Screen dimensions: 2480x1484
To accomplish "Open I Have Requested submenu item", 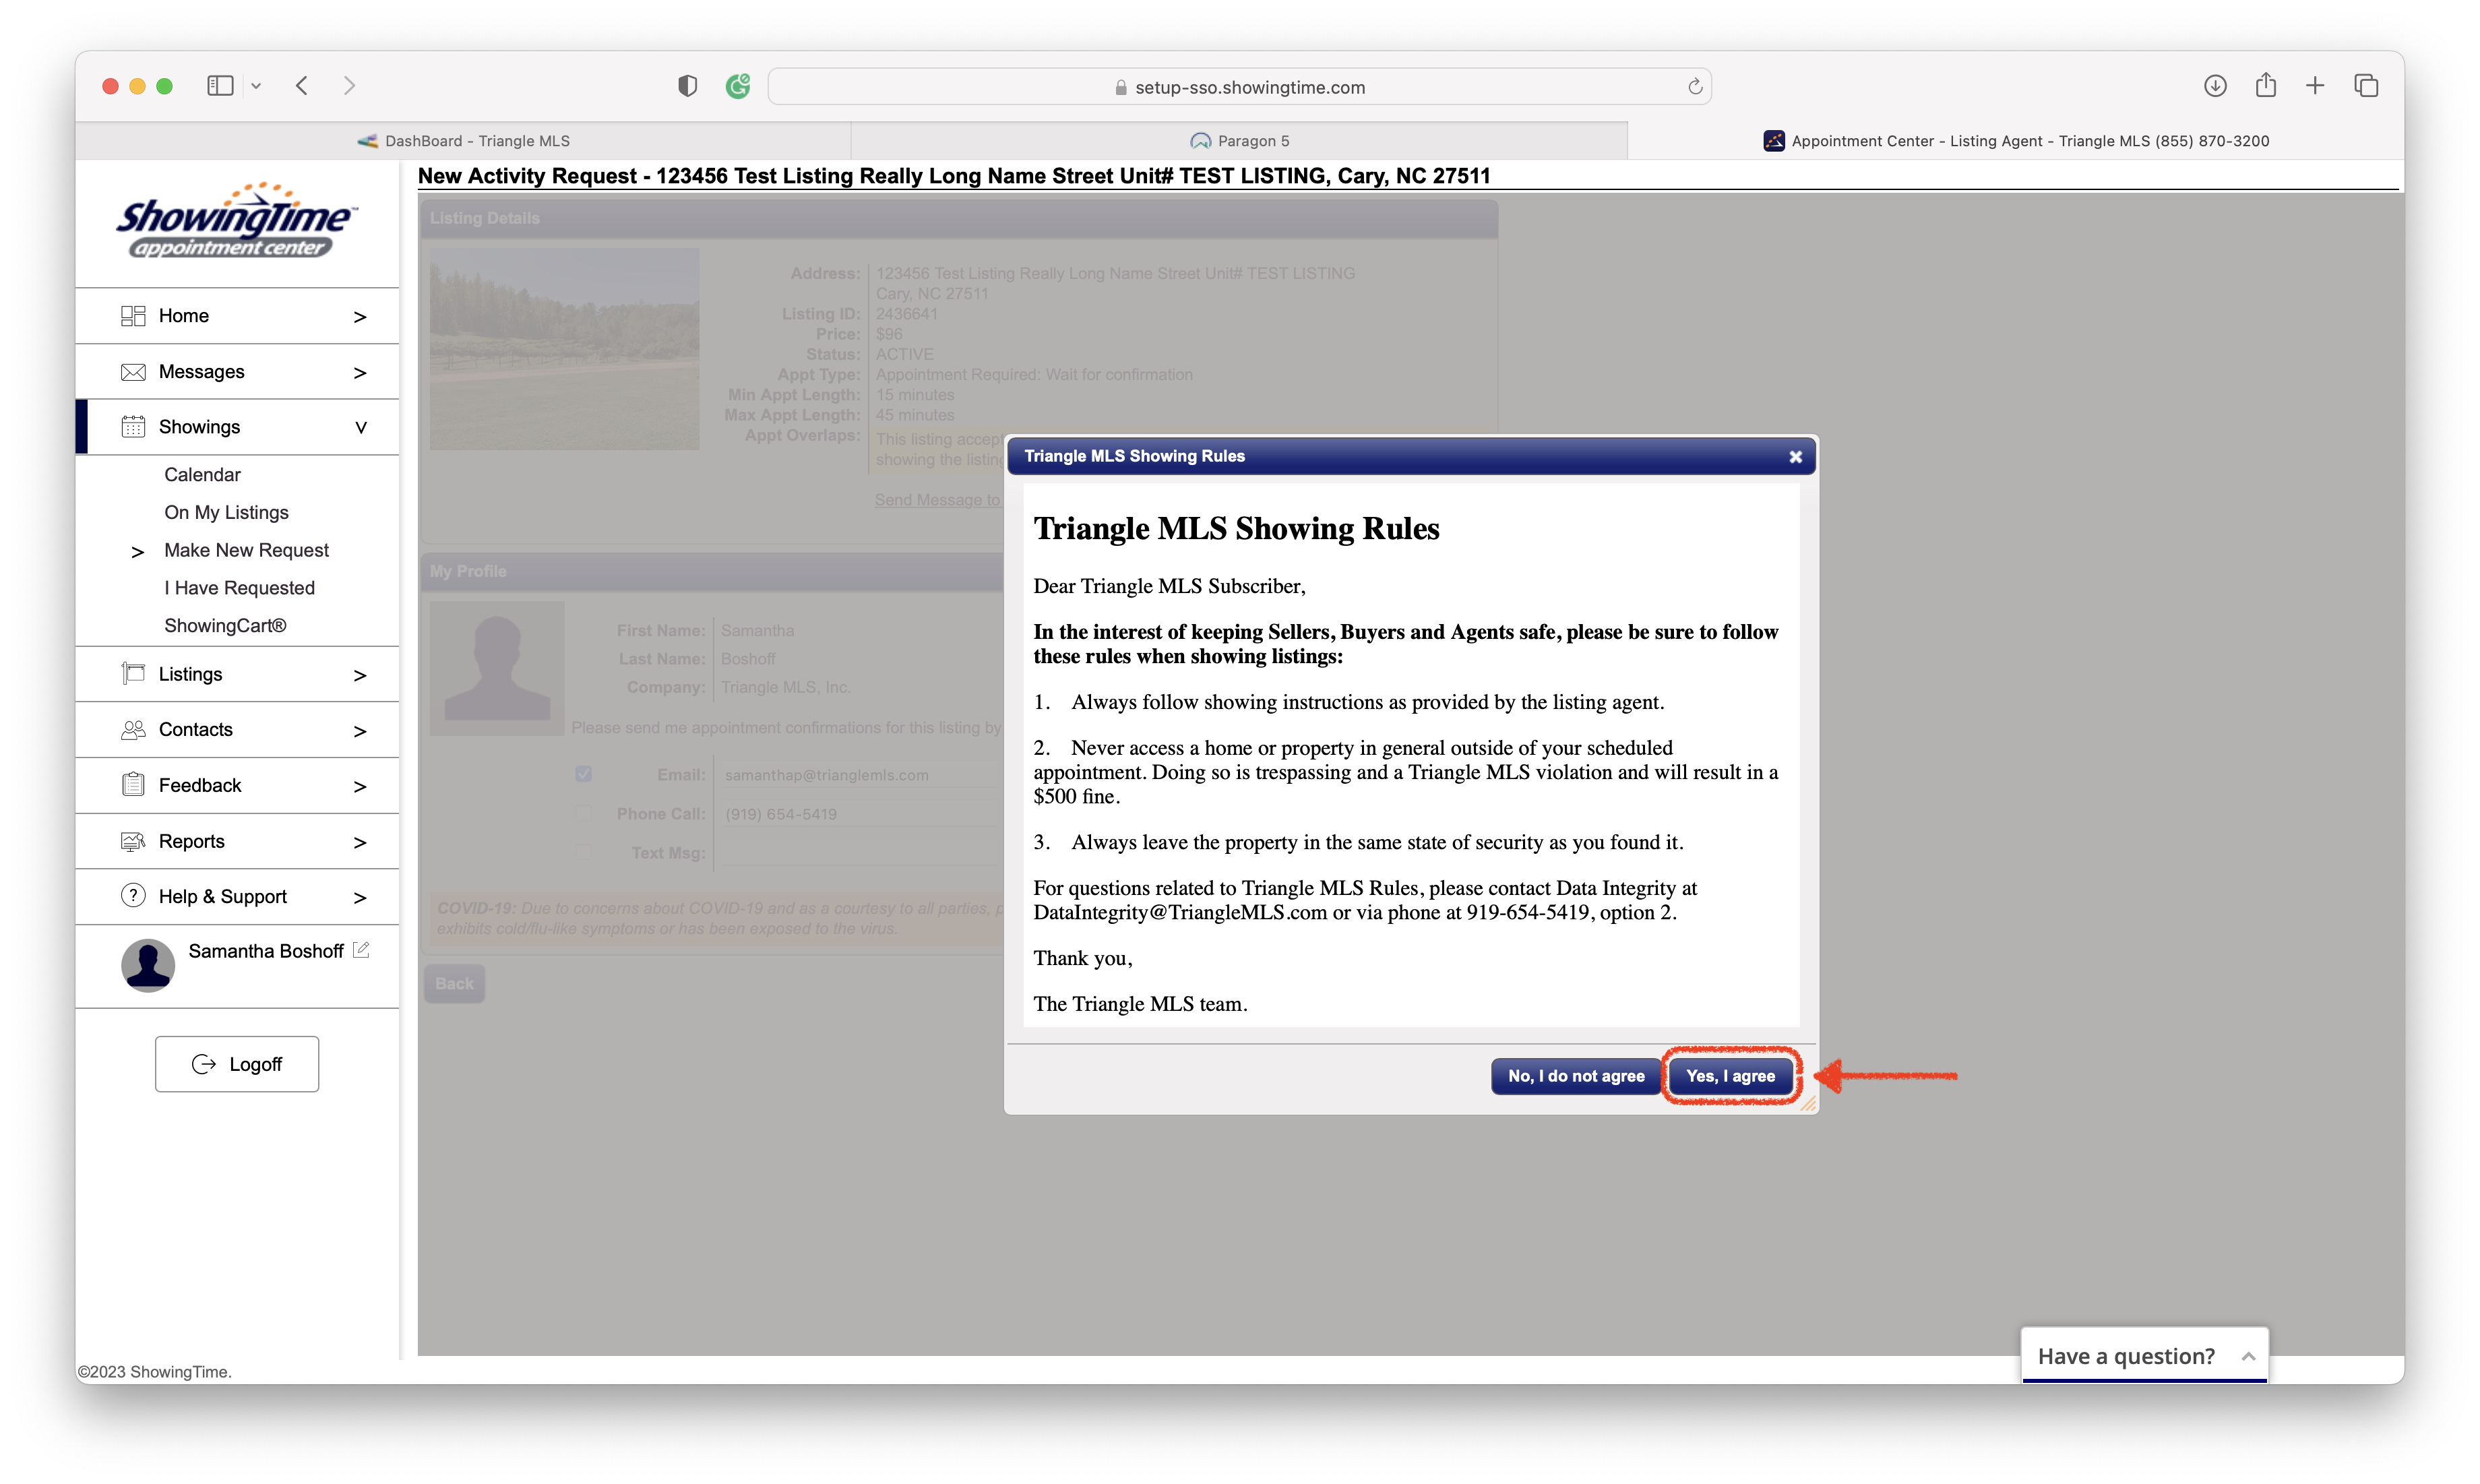I will [239, 588].
